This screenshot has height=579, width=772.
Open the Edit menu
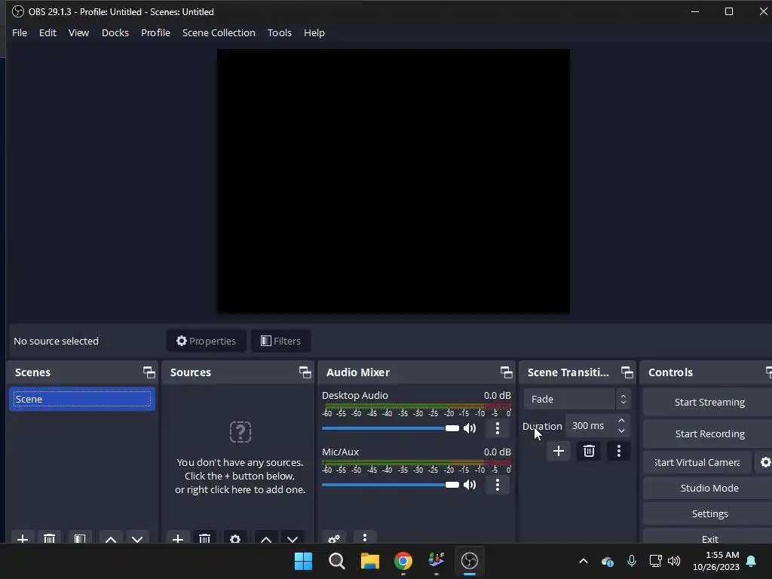(47, 32)
